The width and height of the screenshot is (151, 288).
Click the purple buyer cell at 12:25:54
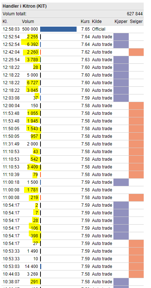(121, 60)
